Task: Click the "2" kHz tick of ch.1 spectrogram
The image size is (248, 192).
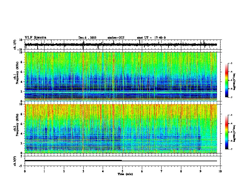Action: coord(22,92)
